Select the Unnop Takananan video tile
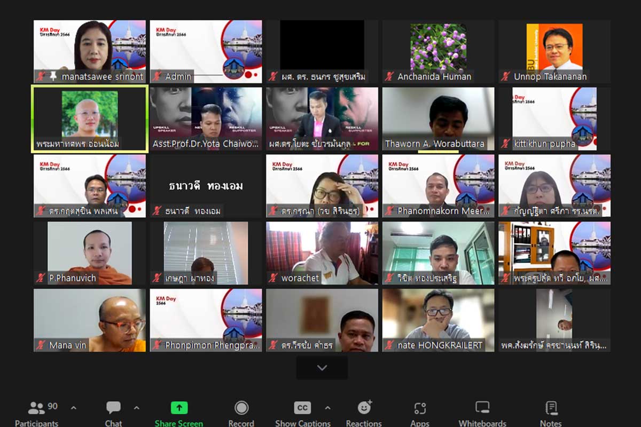This screenshot has width=641, height=427. (554, 51)
